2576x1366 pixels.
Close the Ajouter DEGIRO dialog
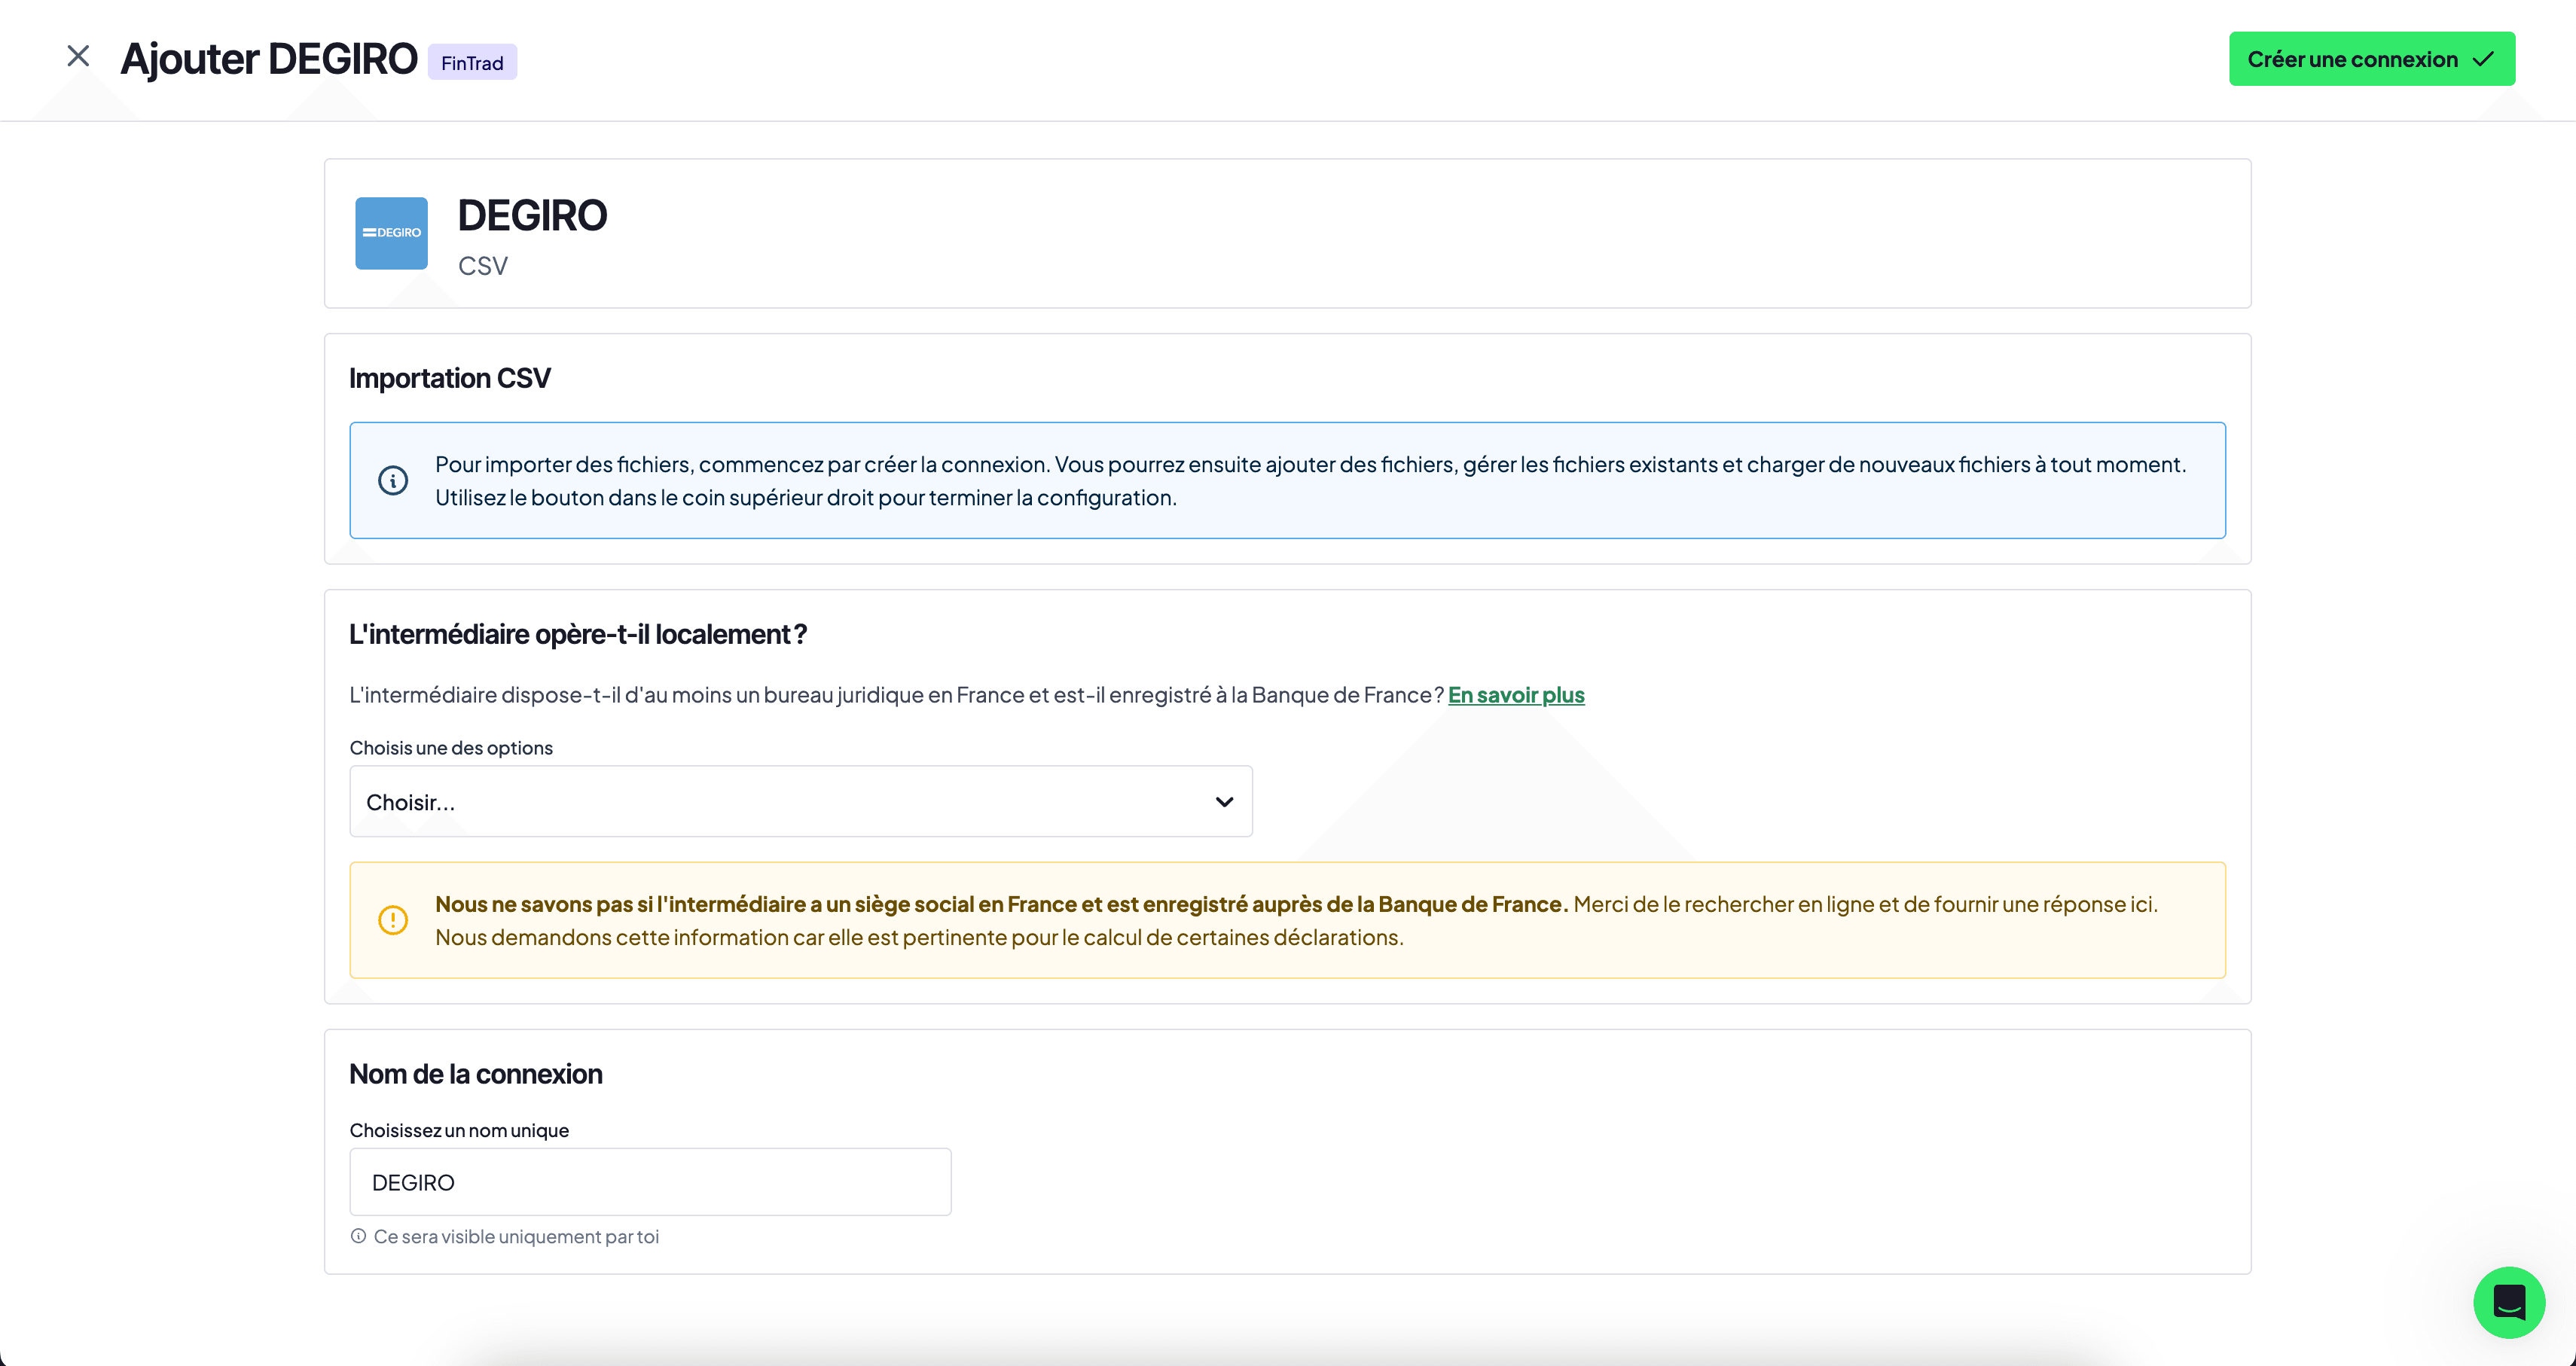[x=78, y=56]
